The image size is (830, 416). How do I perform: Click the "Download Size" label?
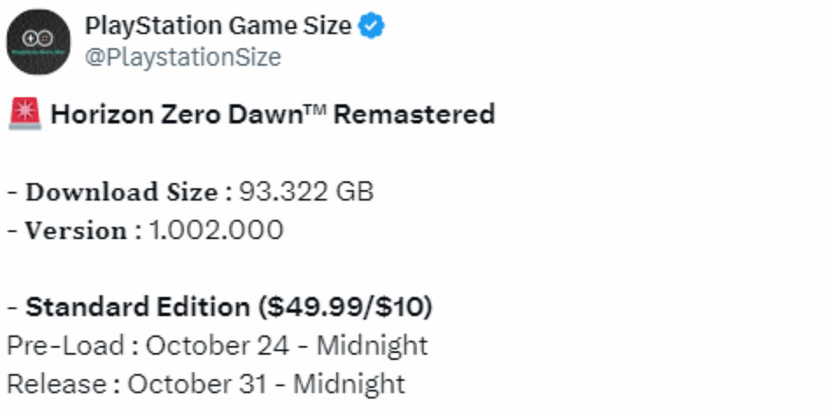tap(121, 192)
